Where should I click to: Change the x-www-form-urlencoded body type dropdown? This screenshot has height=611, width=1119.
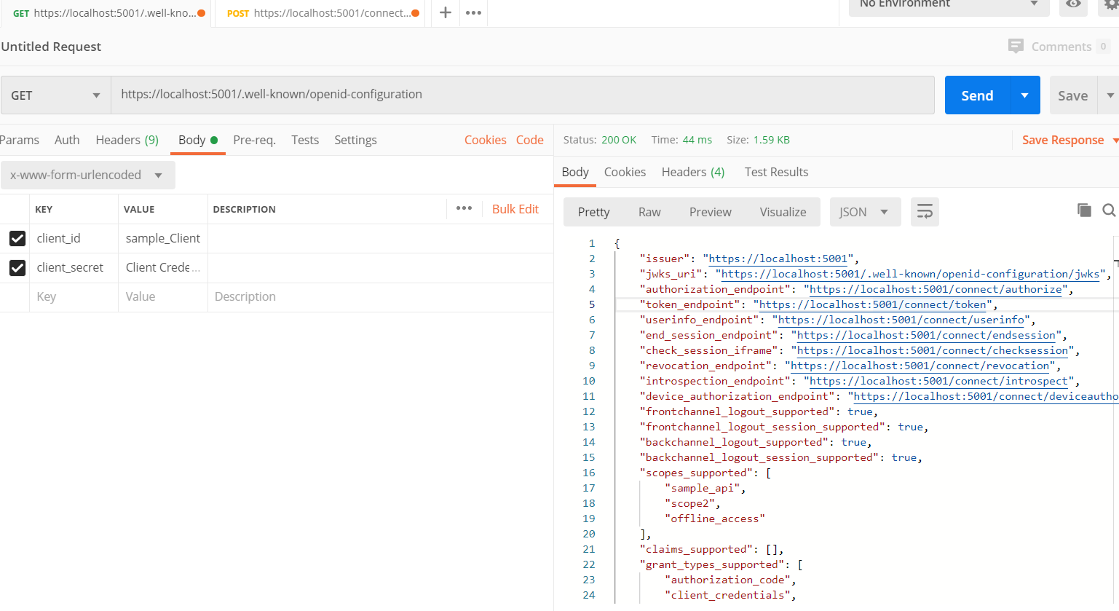[x=87, y=175]
